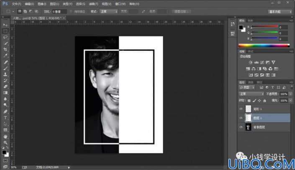
Task: Open tool preset picker arrow
Action: click(x=13, y=12)
